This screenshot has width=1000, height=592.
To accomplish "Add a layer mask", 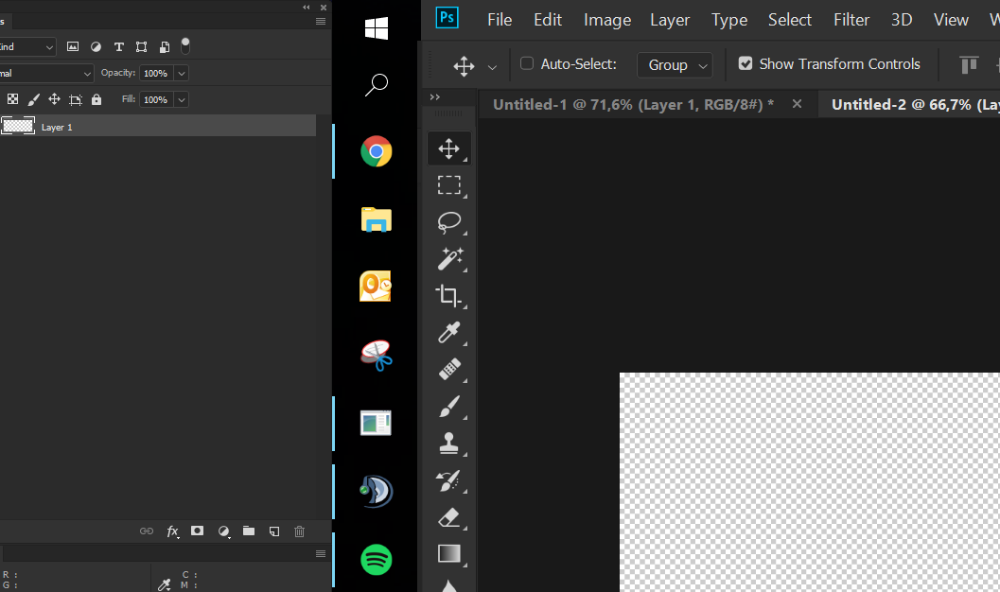I will click(197, 531).
